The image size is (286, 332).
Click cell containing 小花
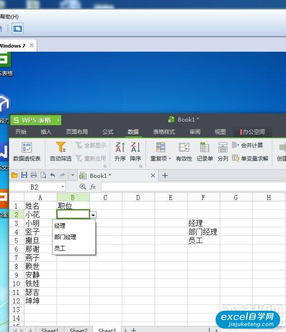pos(40,215)
